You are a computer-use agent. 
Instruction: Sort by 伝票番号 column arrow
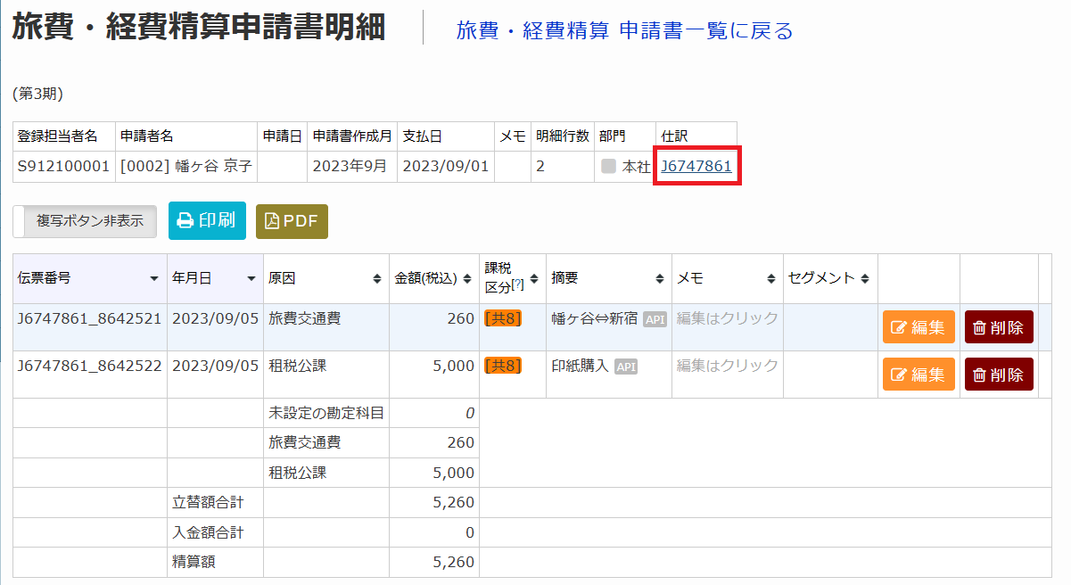[x=155, y=279]
